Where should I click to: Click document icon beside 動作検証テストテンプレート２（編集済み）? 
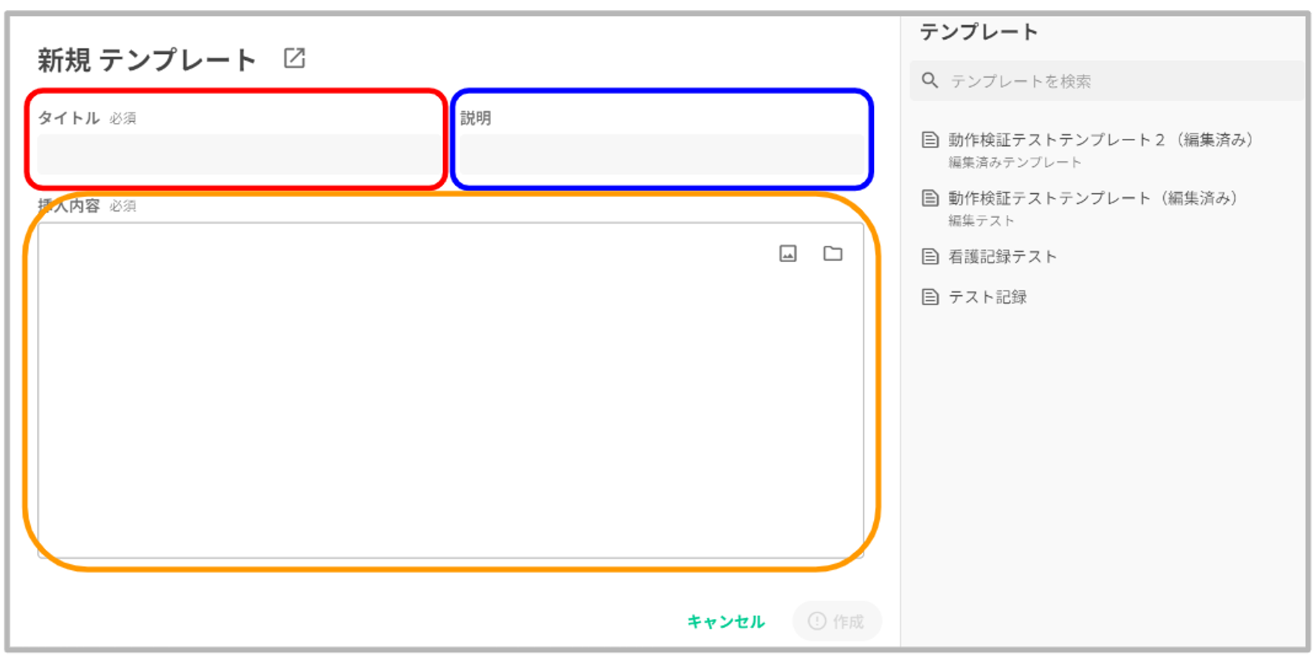(x=930, y=140)
